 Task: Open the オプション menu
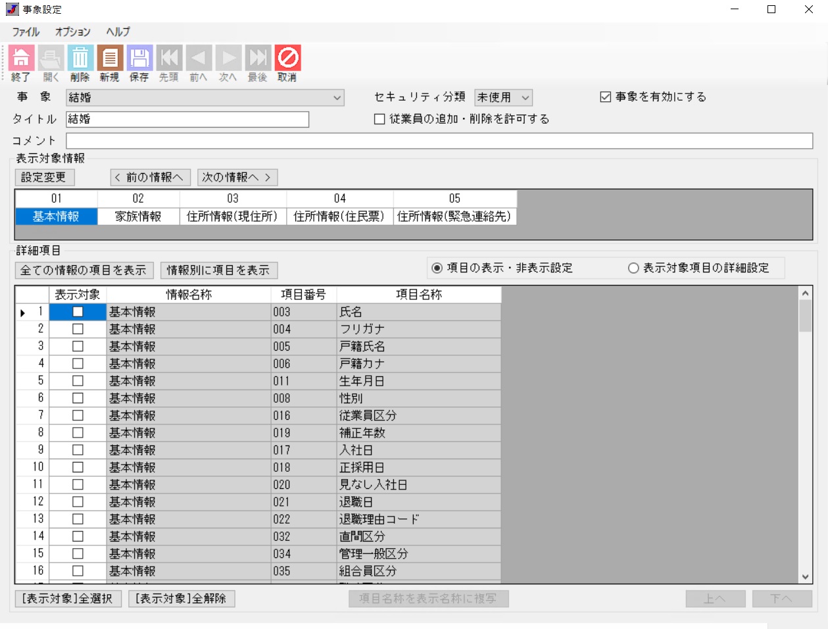(72, 32)
